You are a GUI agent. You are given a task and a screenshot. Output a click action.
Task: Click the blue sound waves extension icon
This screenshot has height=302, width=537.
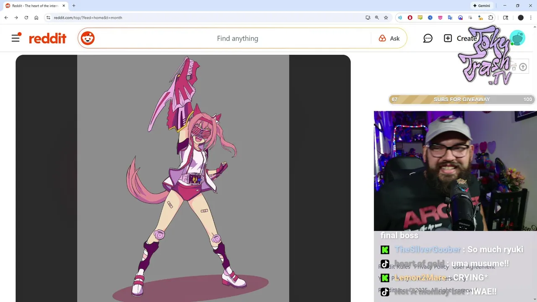pyautogui.click(x=400, y=18)
